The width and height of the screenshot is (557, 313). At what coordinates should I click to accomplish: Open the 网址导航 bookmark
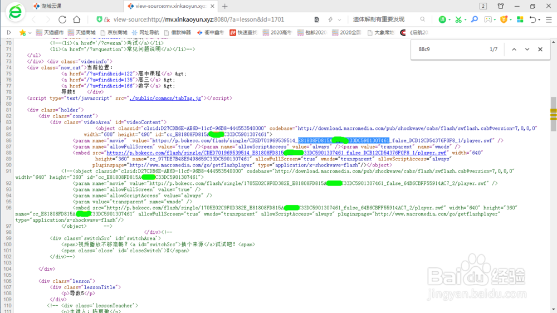pos(145,32)
